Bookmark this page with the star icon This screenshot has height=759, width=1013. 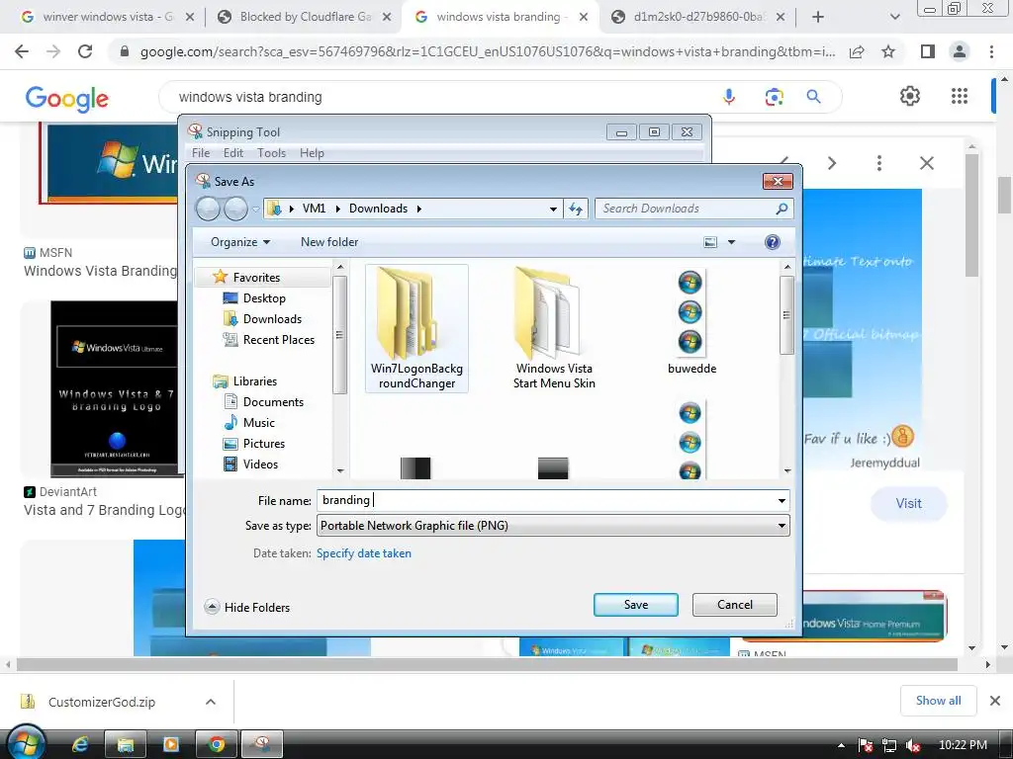pyautogui.click(x=888, y=51)
